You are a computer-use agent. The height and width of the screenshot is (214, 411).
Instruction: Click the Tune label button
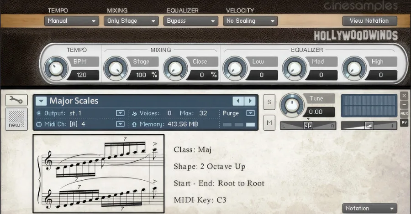[319, 98]
